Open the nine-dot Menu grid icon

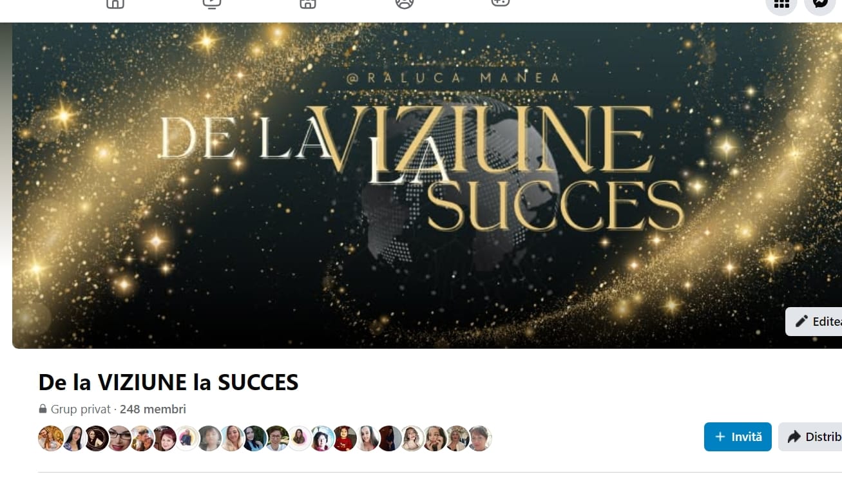click(x=781, y=4)
